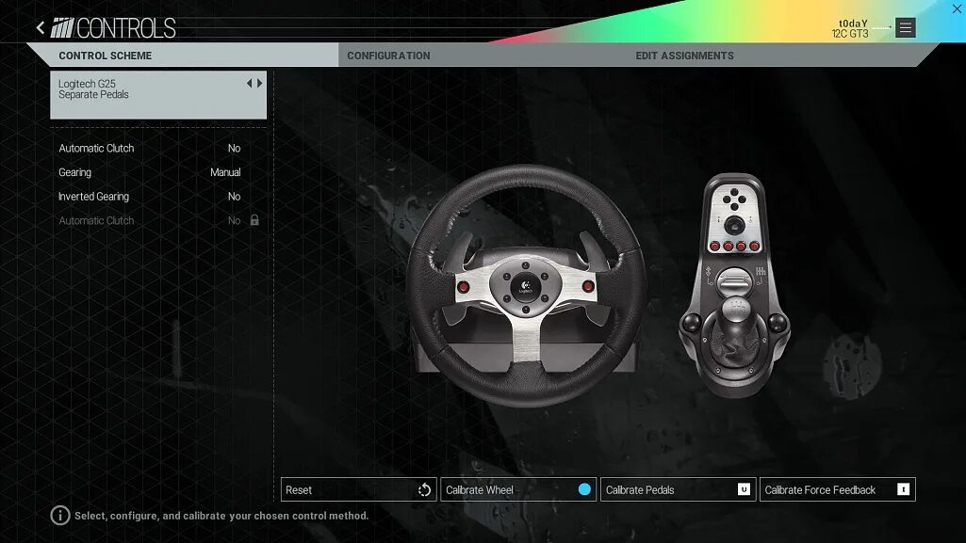
Task: Click the Reset button
Action: (x=358, y=489)
